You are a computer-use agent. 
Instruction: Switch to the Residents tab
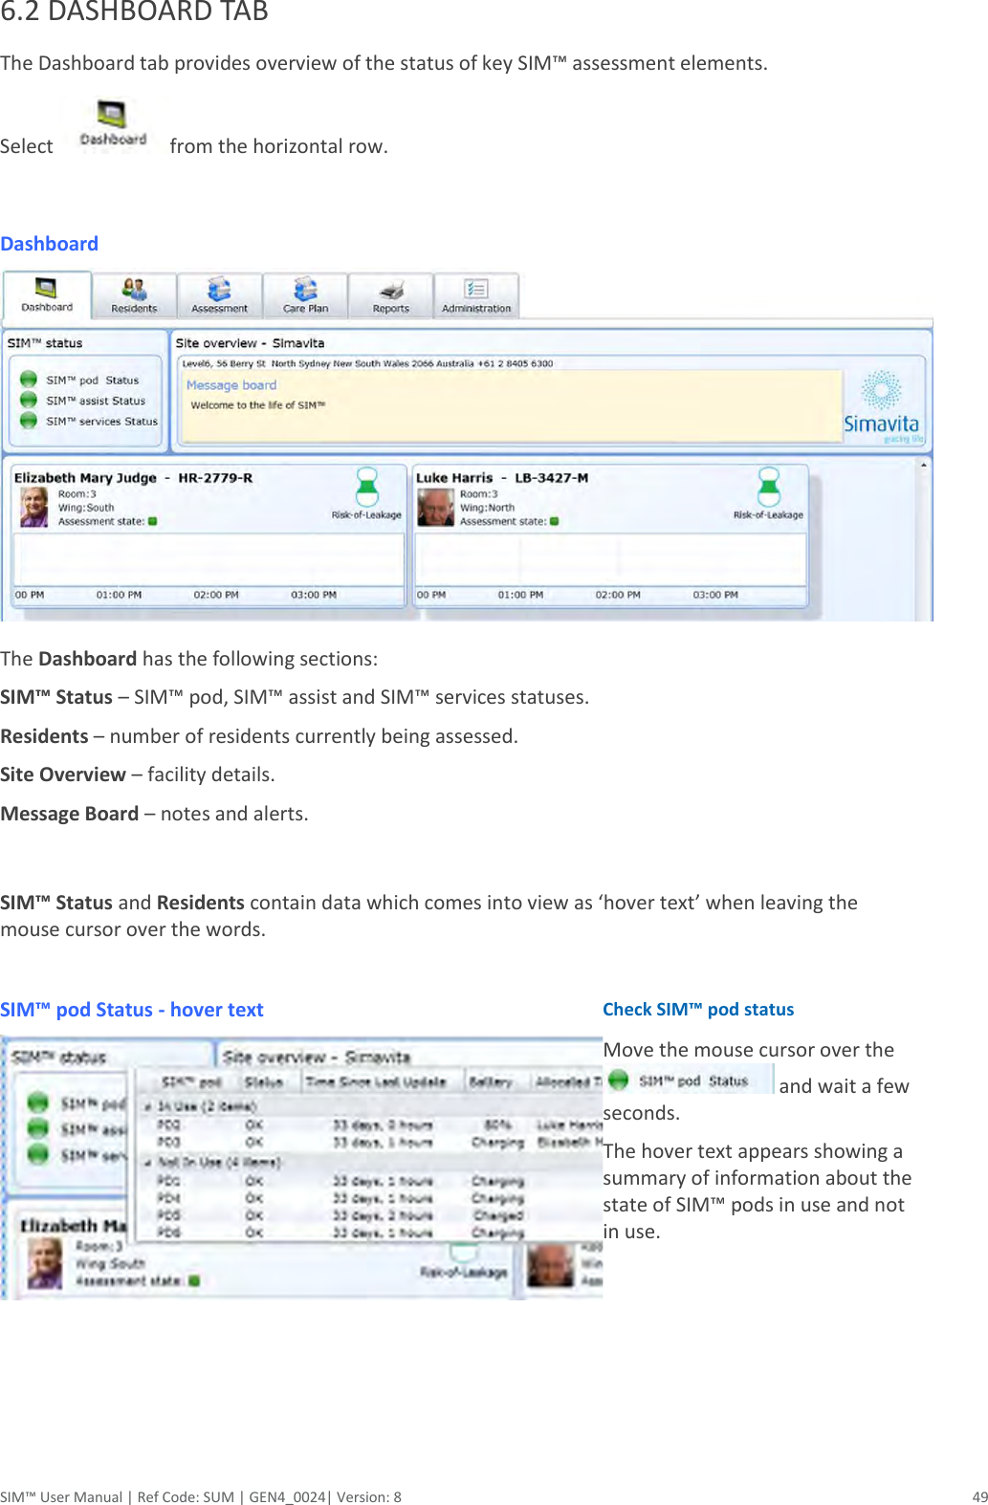coord(134,296)
